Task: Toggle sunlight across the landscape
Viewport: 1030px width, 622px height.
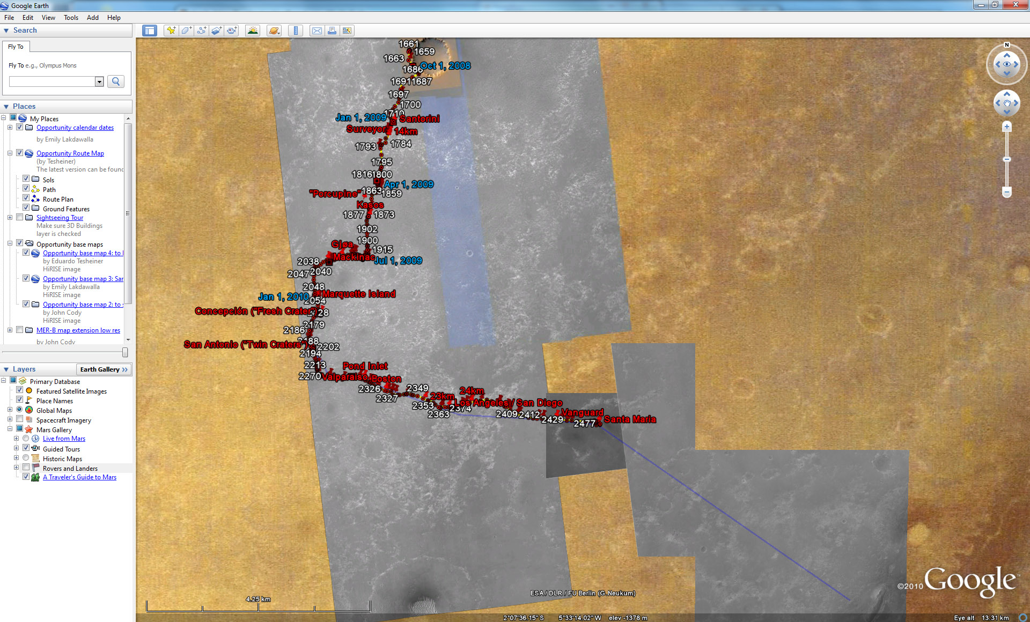Action: pyautogui.click(x=253, y=31)
